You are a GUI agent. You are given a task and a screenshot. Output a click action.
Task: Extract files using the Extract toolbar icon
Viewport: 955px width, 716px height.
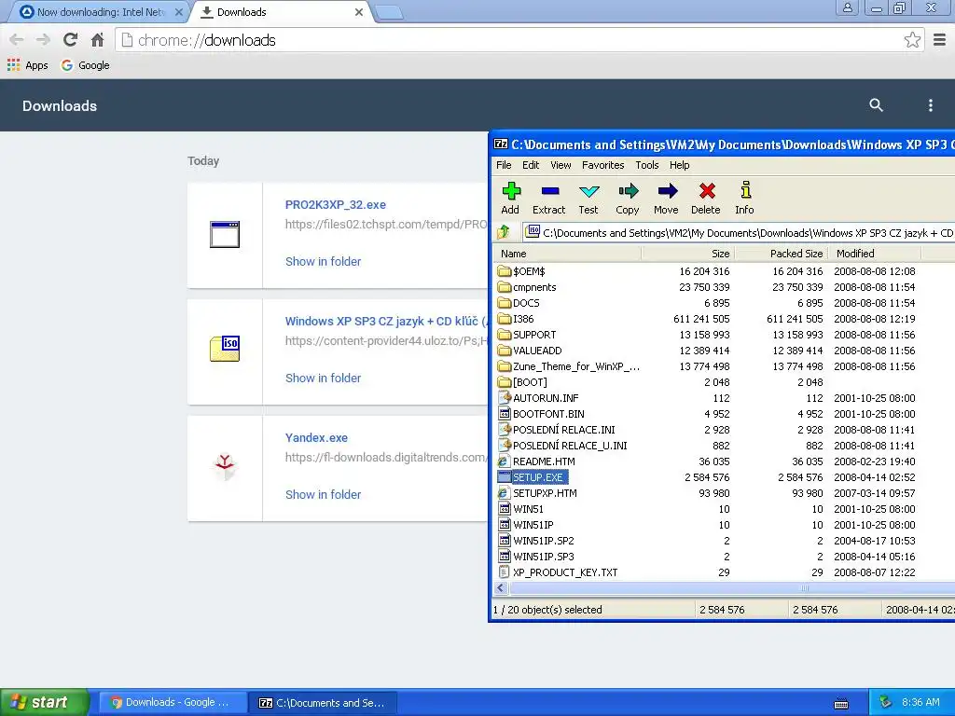coord(548,199)
